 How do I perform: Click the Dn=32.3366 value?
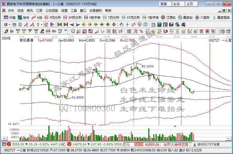pyautogui.click(x=108, y=40)
